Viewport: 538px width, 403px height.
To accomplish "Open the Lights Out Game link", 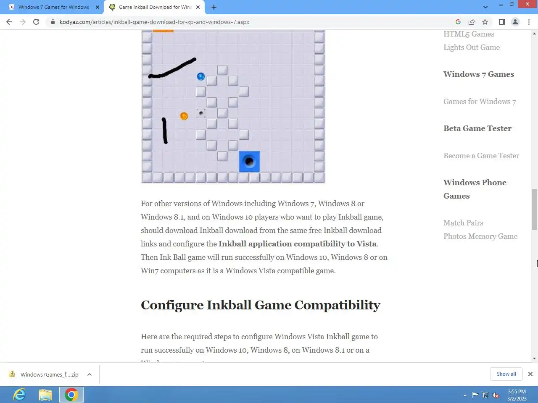I will 472,47.
